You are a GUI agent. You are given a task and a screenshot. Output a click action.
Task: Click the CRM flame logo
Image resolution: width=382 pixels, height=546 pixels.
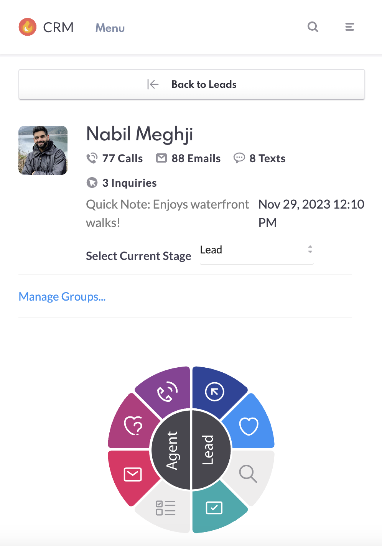(x=28, y=27)
